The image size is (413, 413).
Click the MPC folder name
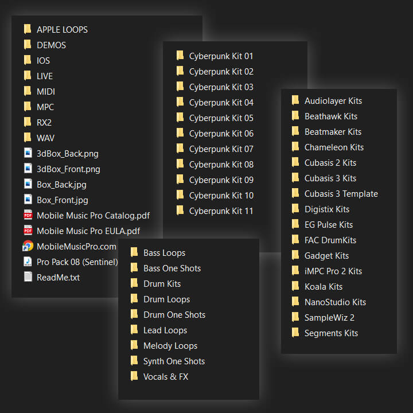click(x=45, y=107)
